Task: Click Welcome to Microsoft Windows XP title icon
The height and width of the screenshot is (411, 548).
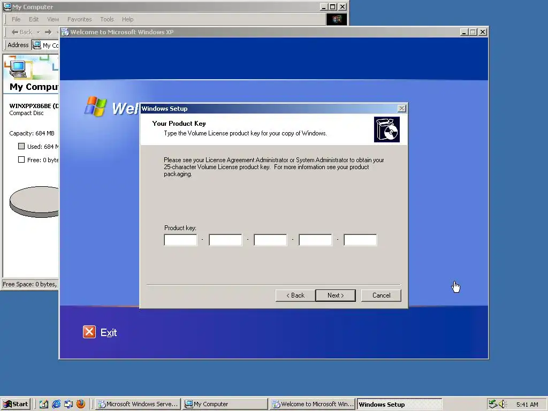Action: (x=65, y=32)
